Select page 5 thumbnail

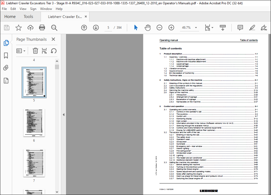click(34, 82)
